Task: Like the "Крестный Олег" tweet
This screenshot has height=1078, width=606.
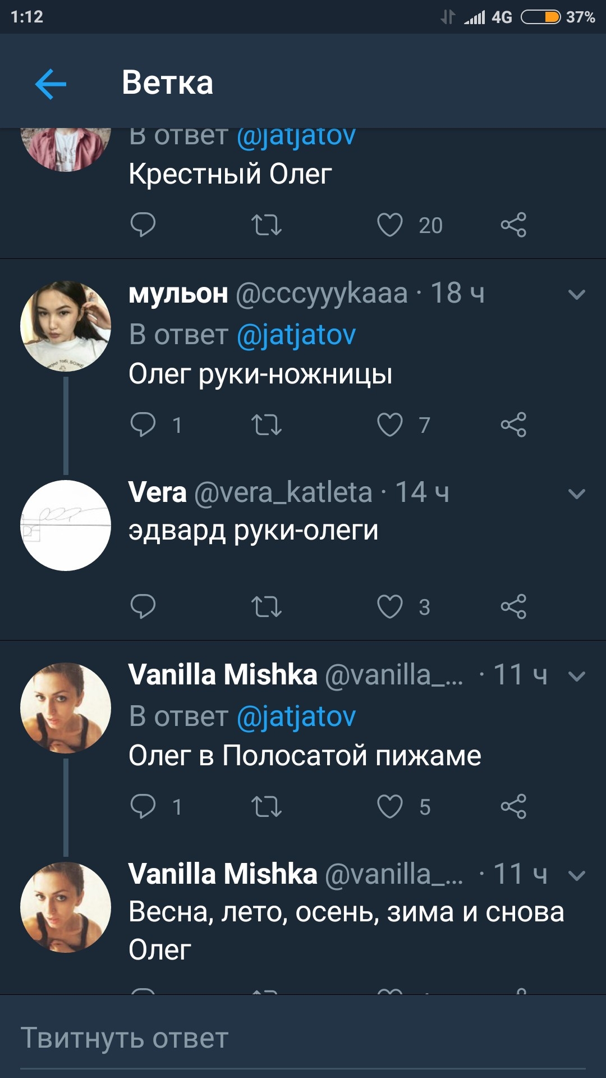Action: pyautogui.click(x=390, y=225)
